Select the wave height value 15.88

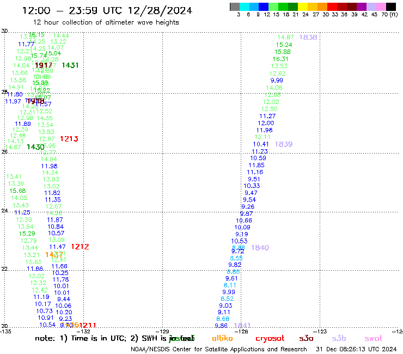[283, 52]
